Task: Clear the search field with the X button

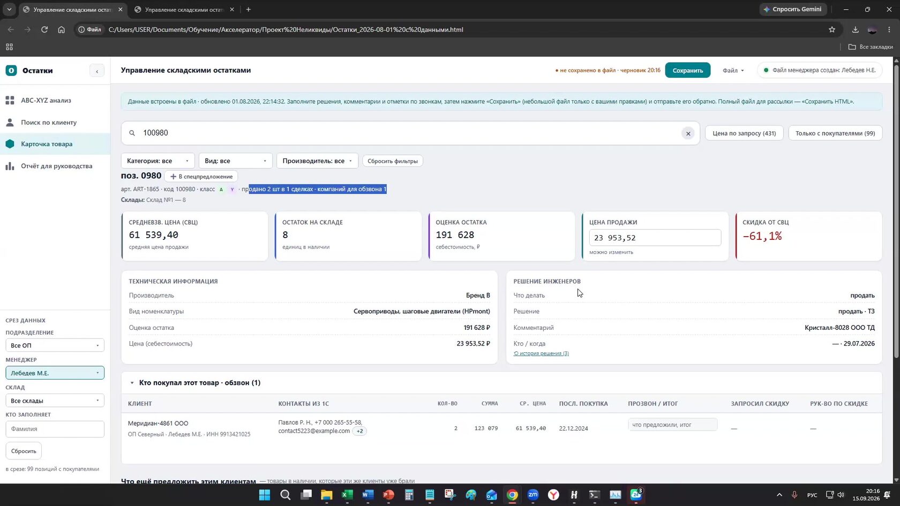Action: point(688,133)
